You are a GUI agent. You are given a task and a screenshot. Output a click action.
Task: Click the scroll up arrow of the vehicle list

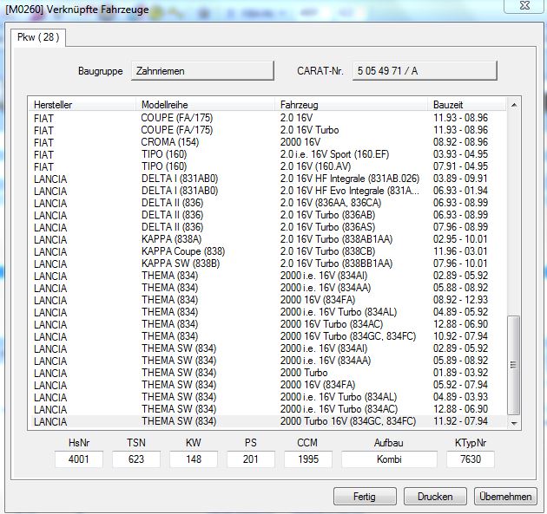click(x=514, y=105)
